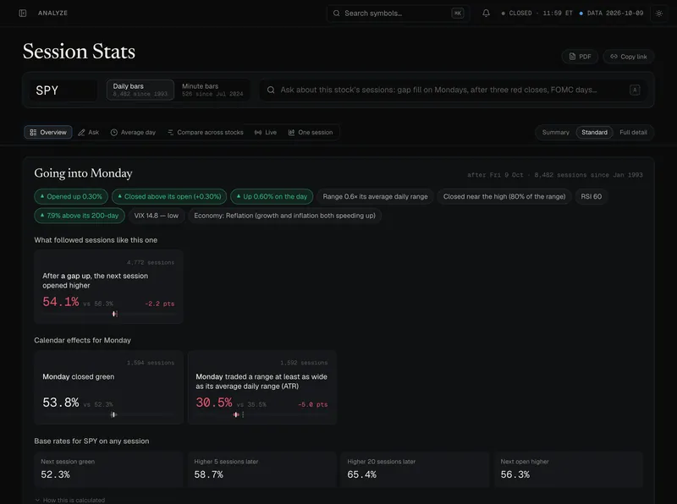Click the VIX 14.8 — low chip
Image resolution: width=677 pixels, height=504 pixels.
[157, 216]
